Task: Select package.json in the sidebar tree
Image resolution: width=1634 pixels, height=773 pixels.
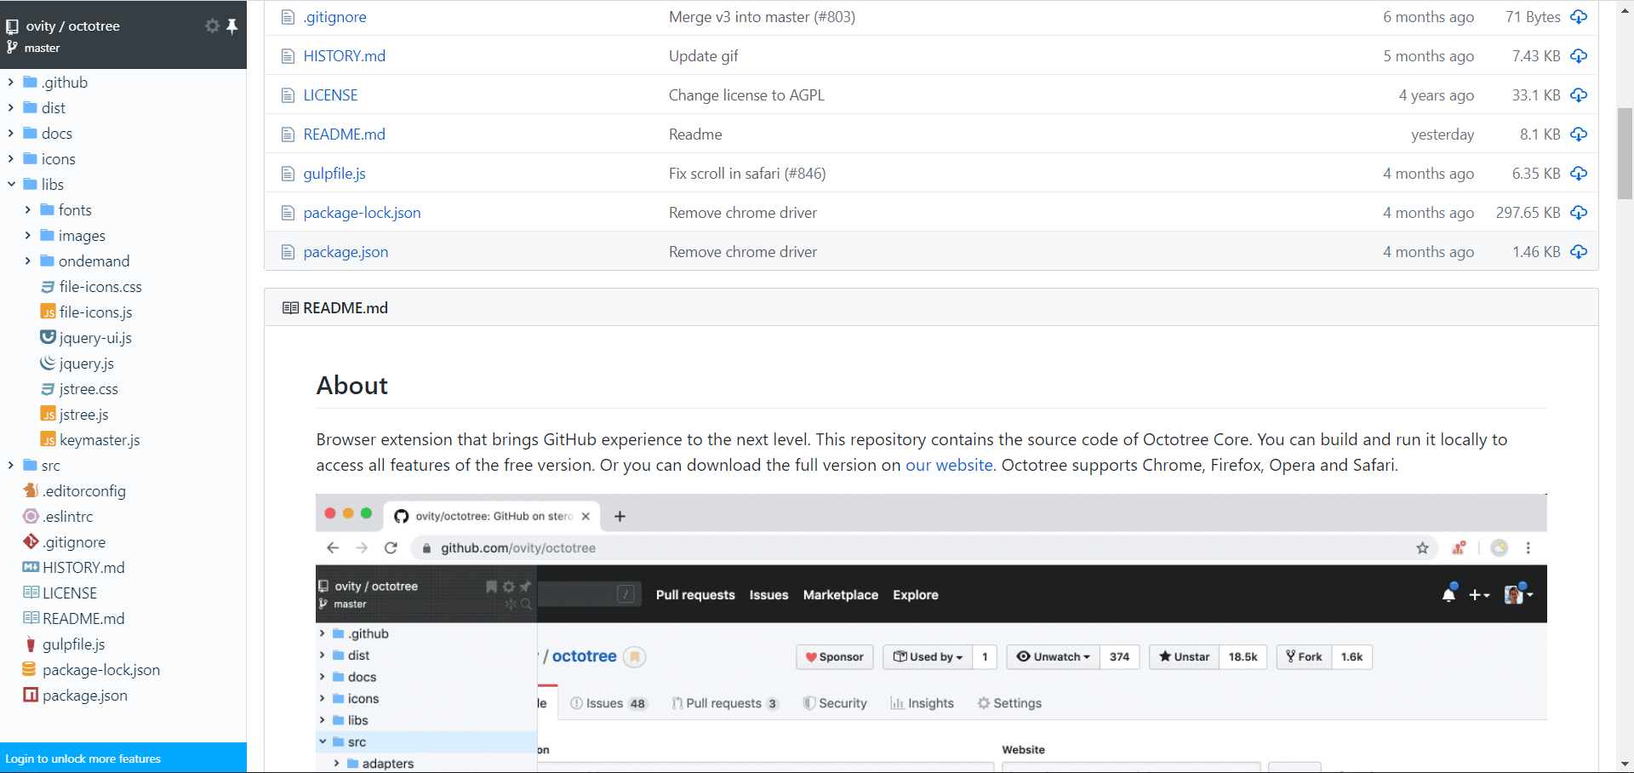Action: pyautogui.click(x=84, y=696)
